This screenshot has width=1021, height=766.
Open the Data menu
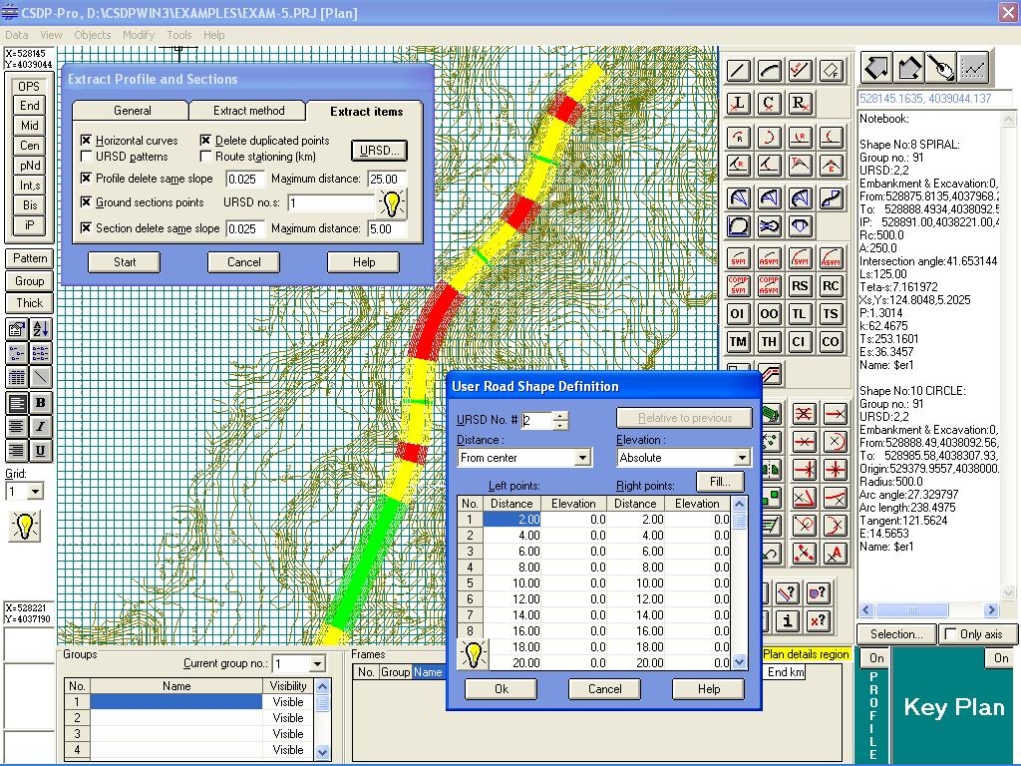(x=16, y=35)
